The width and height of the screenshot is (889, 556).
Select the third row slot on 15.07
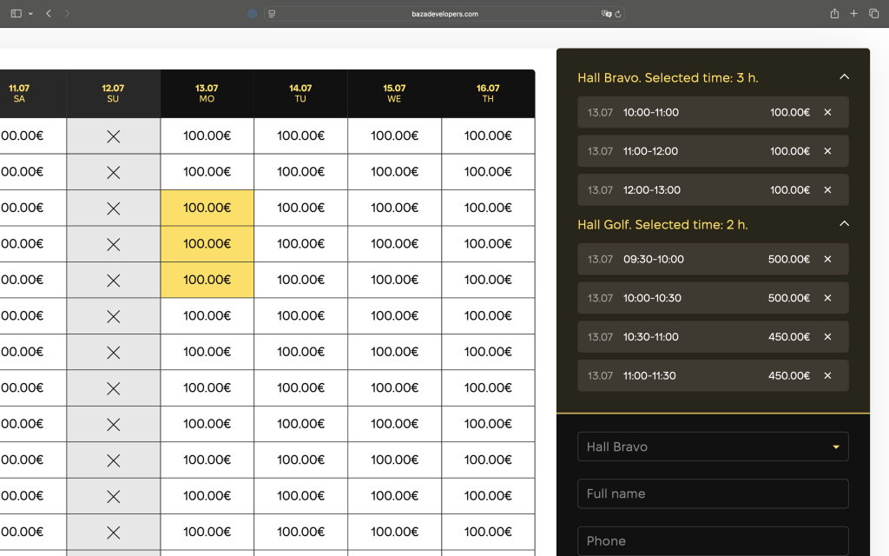(395, 208)
